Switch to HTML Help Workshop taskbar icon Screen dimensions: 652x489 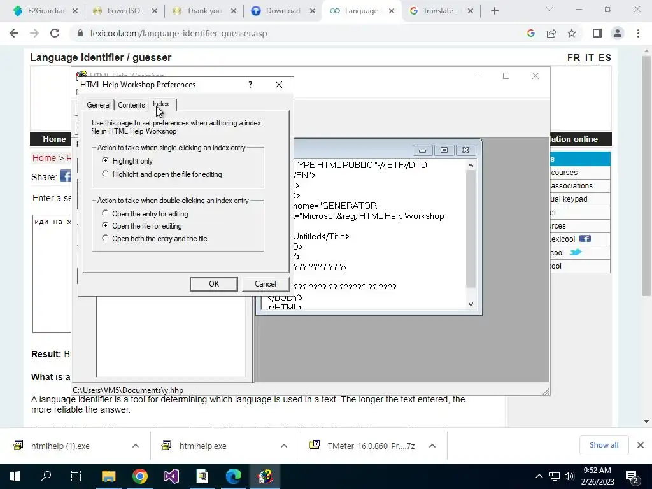[265, 476]
